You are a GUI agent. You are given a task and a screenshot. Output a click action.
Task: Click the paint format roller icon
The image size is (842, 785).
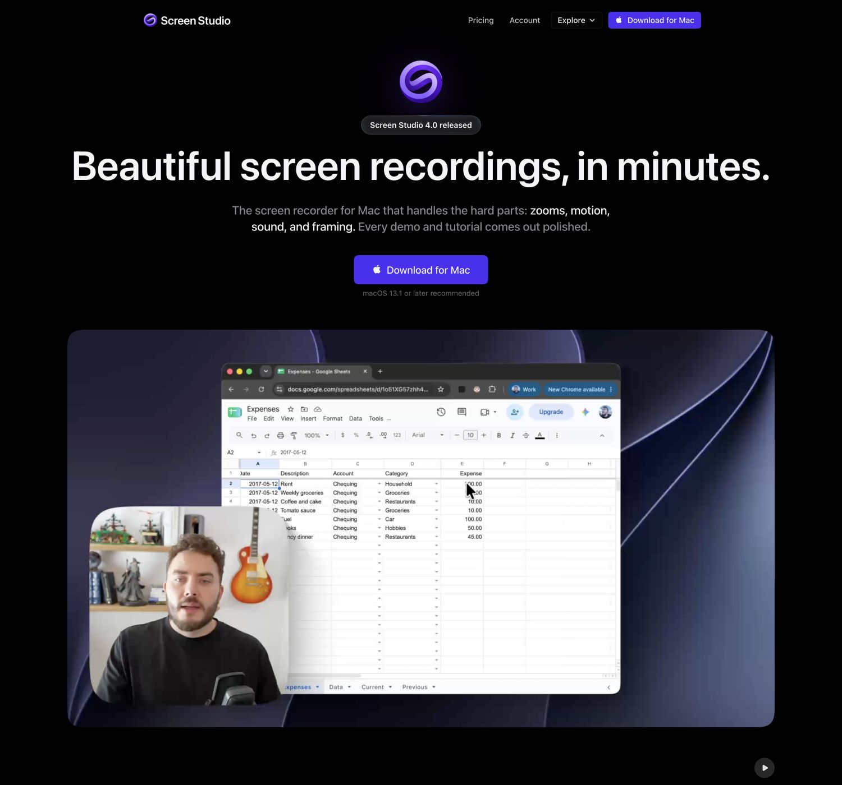(x=294, y=436)
